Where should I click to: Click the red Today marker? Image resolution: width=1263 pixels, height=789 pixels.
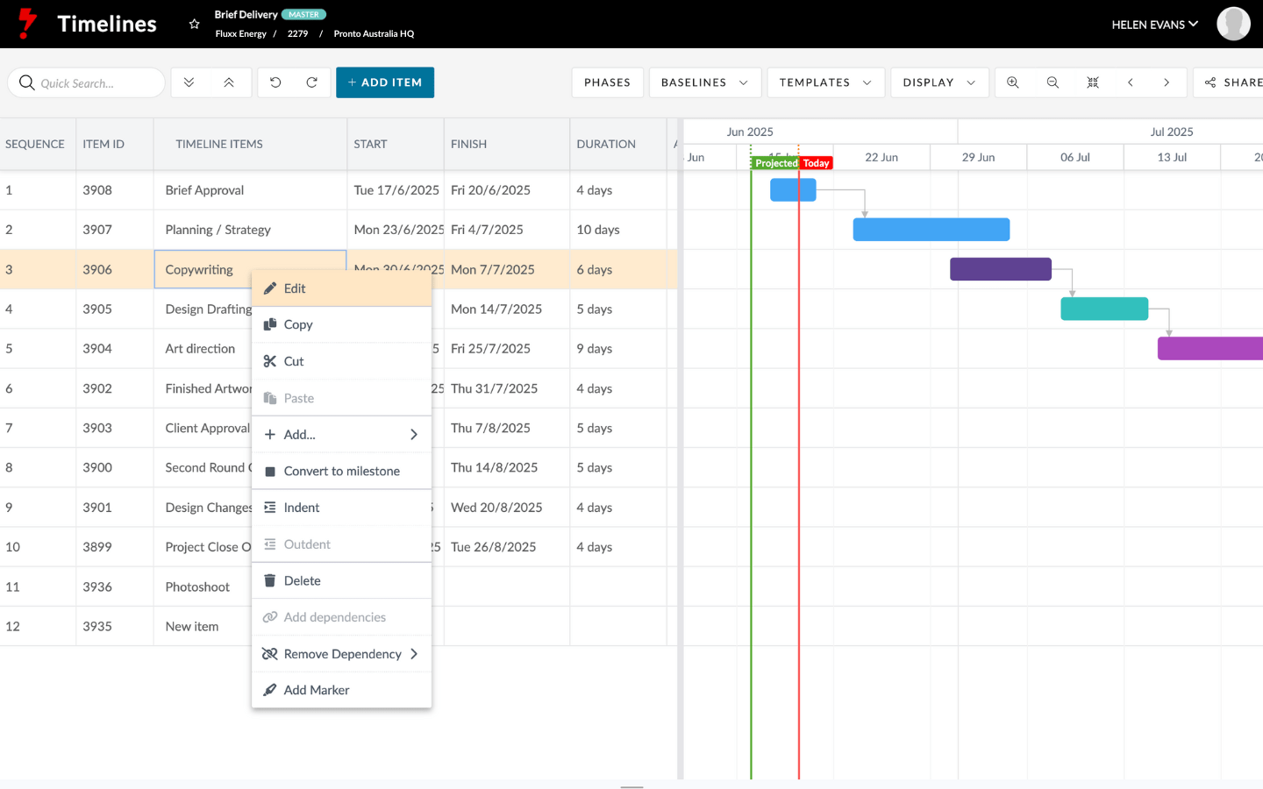tap(816, 163)
